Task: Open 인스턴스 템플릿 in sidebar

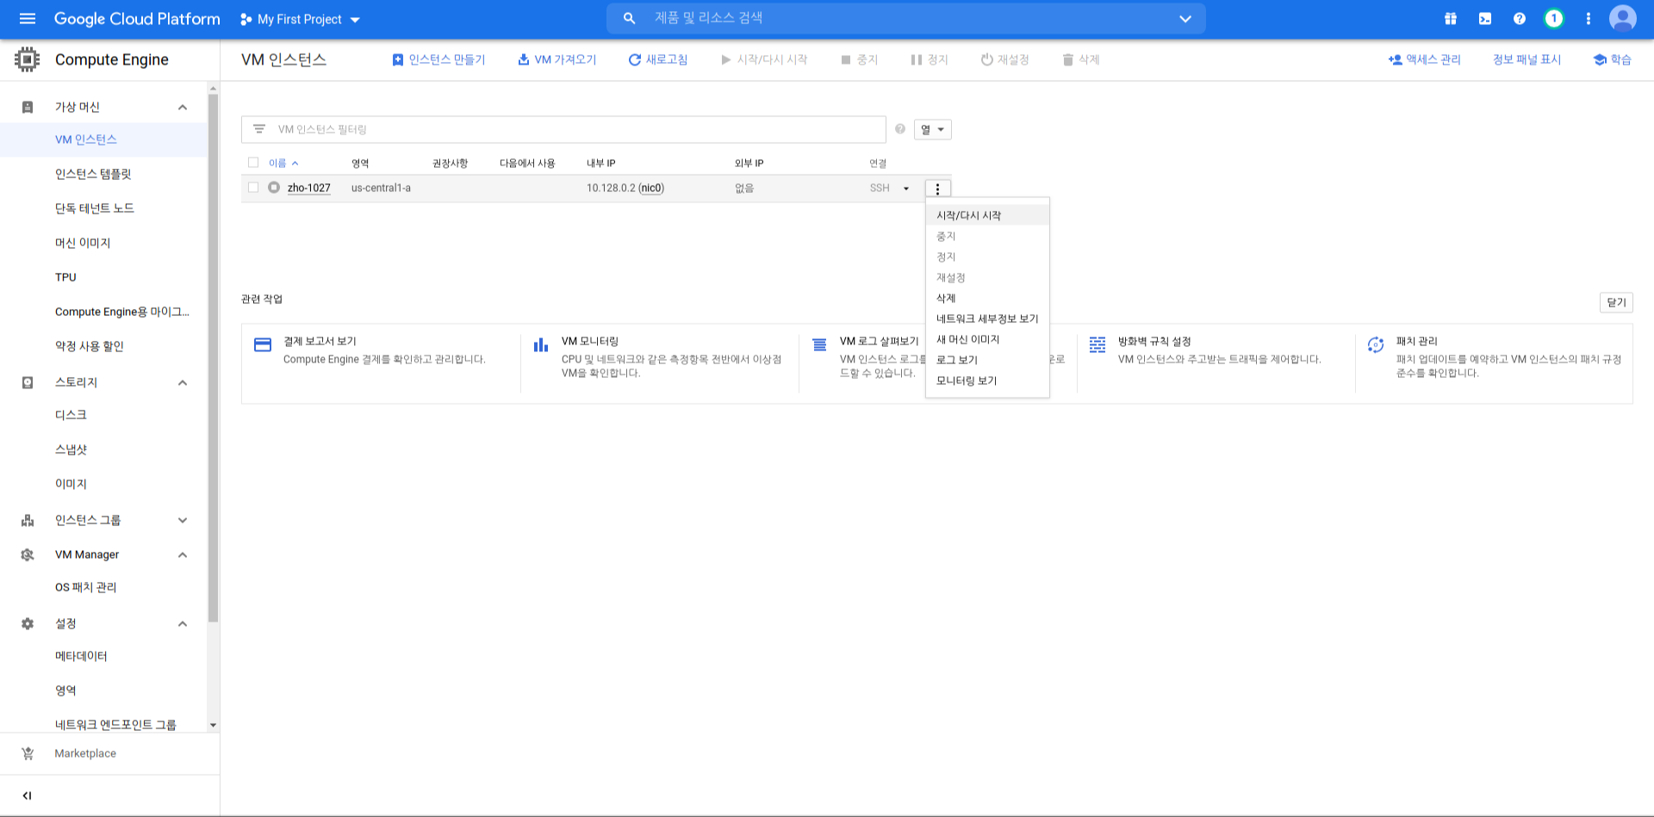Action: tap(93, 174)
